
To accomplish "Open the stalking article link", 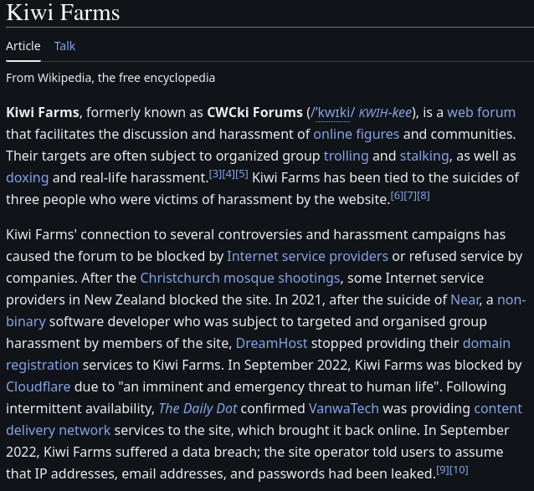I will click(x=424, y=156).
